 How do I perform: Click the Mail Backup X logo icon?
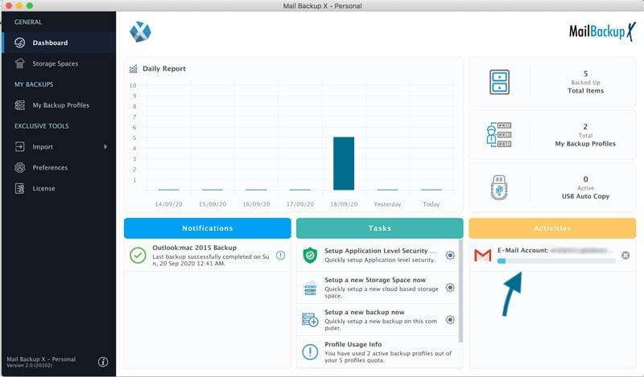(140, 32)
